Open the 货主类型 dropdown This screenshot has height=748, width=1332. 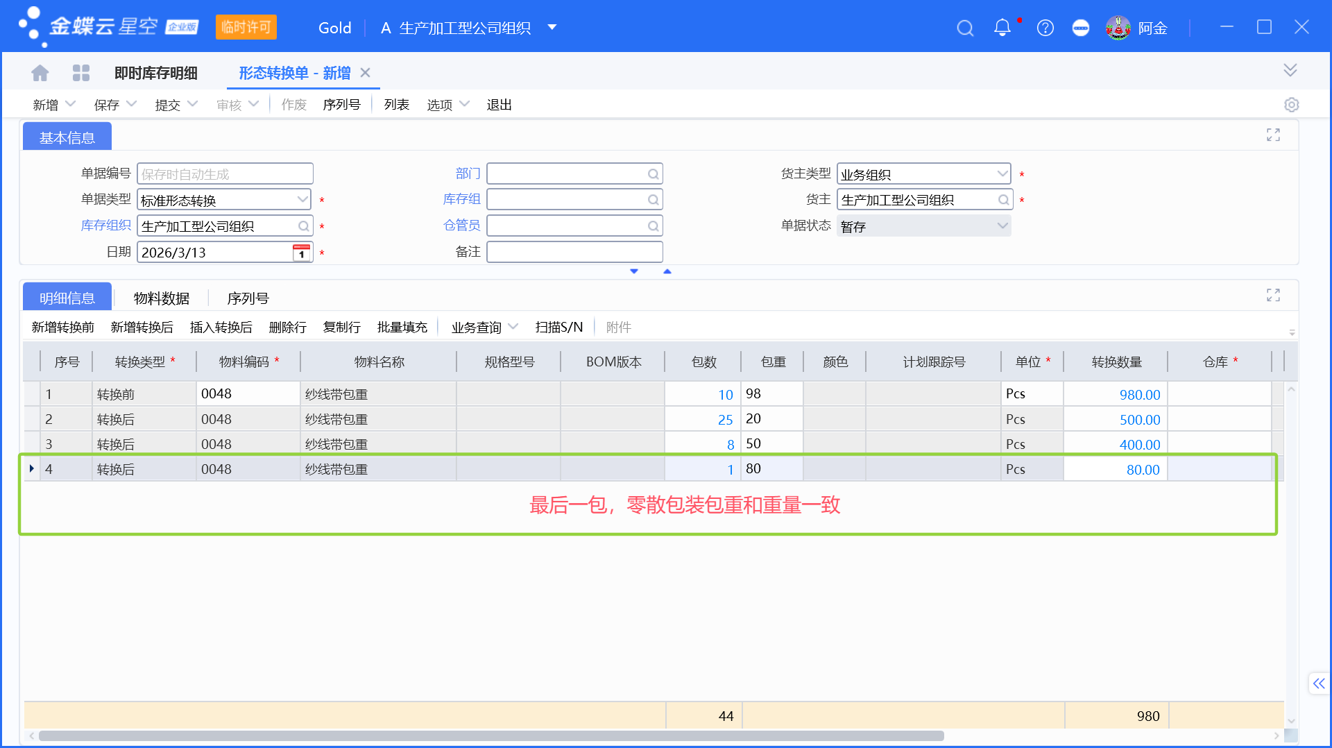[1002, 173]
